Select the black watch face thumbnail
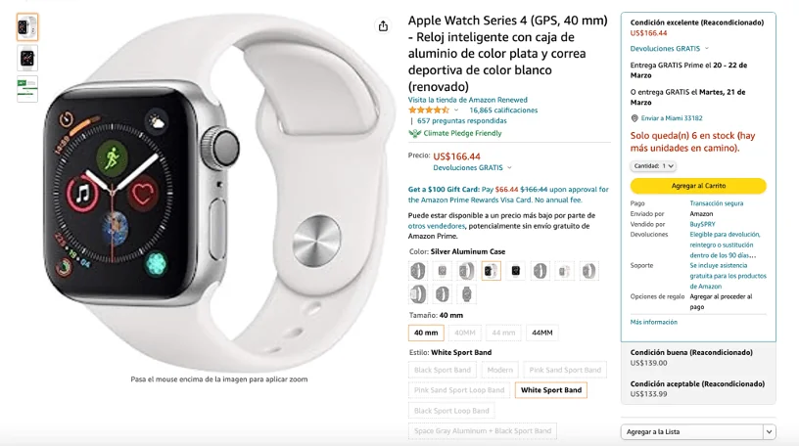The image size is (799, 446). 27,58
